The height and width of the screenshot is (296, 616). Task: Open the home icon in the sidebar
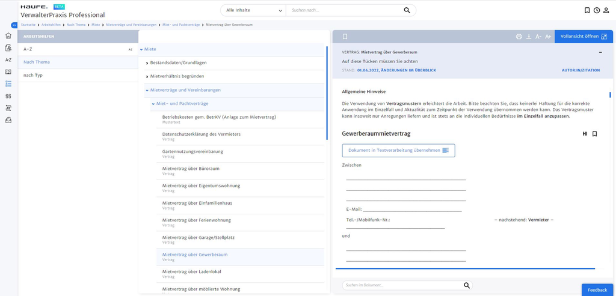pos(8,35)
